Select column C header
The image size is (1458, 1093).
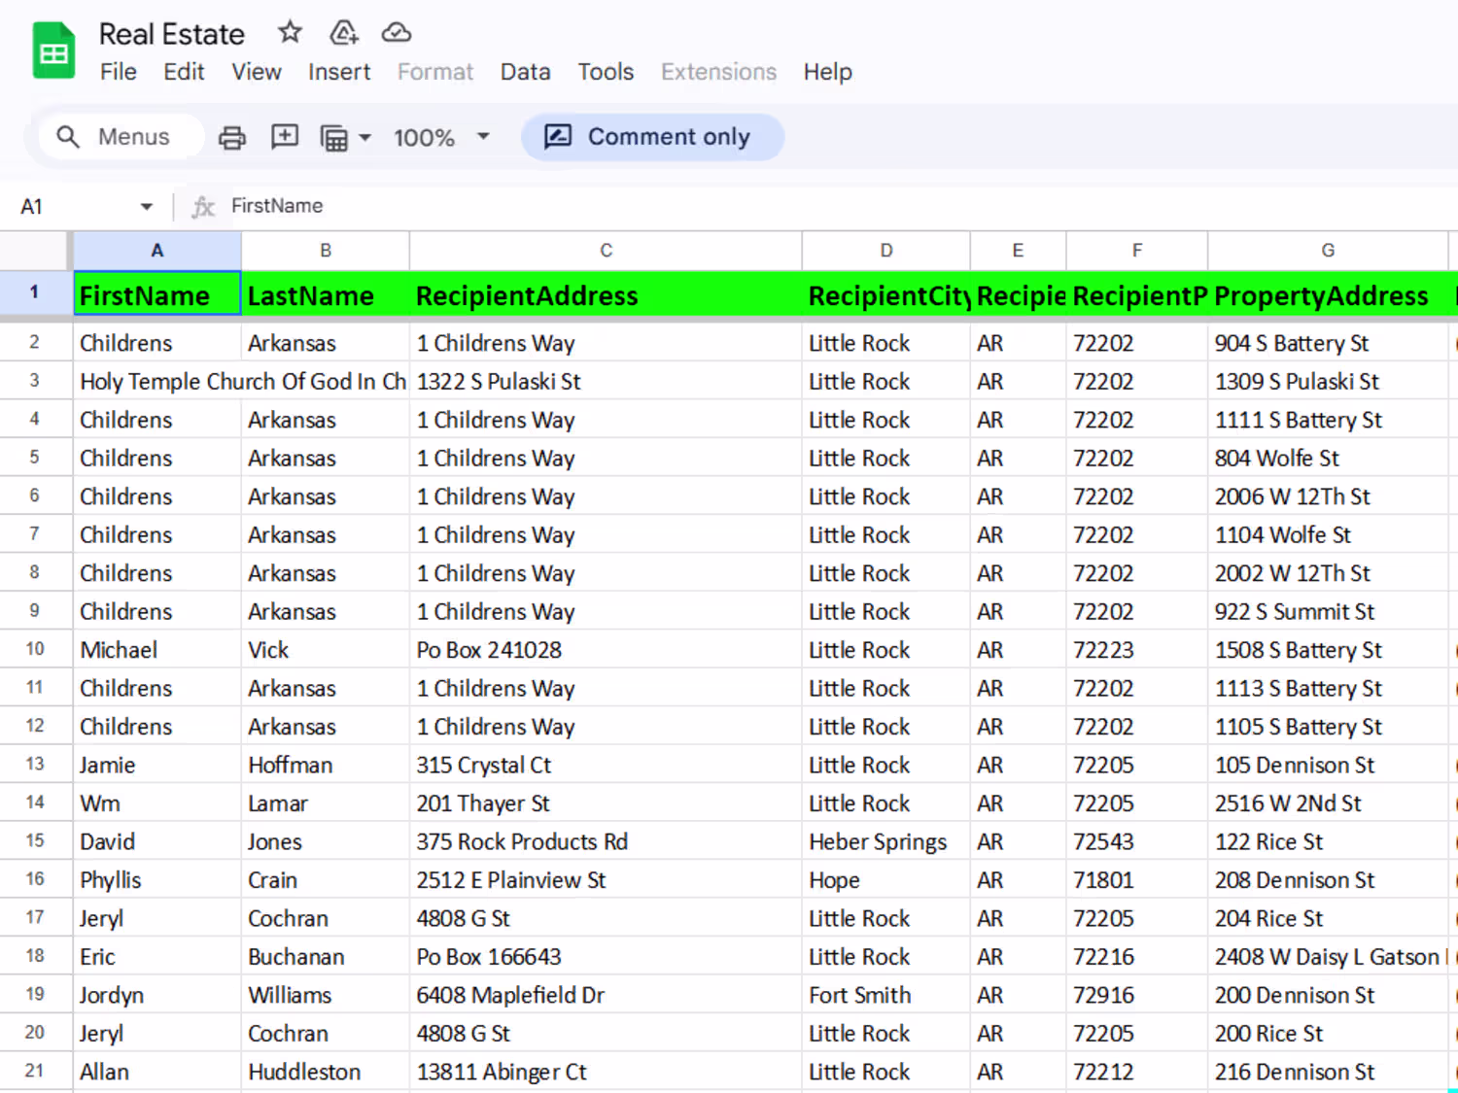pos(605,251)
